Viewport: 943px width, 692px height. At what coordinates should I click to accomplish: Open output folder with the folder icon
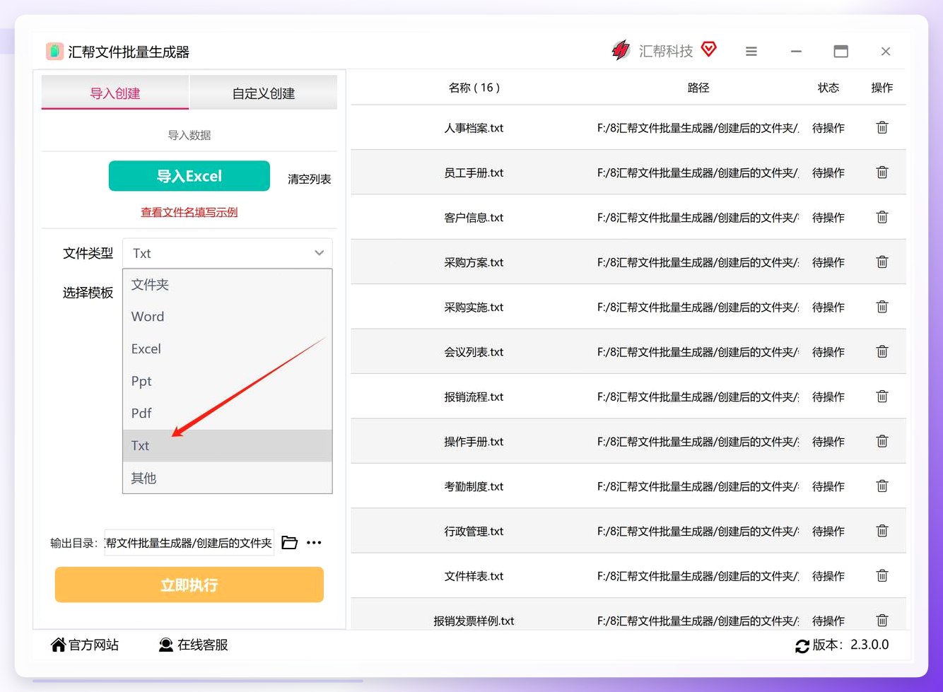tap(290, 543)
